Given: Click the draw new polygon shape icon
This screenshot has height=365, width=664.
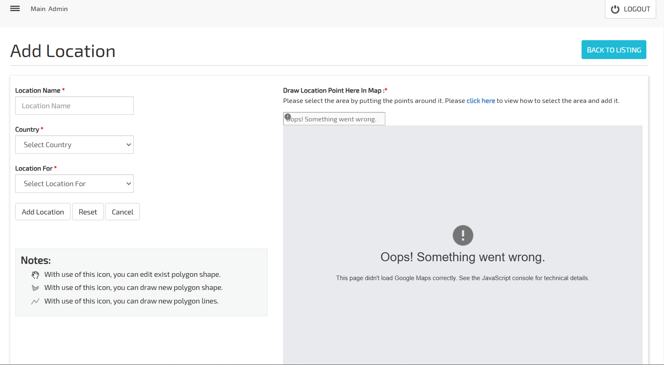Looking at the screenshot, I should click(x=35, y=288).
